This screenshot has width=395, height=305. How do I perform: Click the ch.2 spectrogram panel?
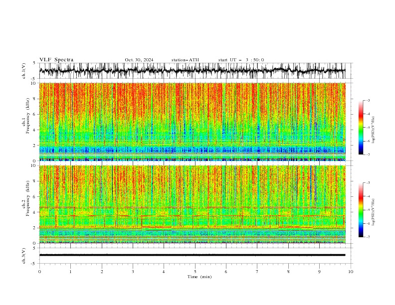192,204
